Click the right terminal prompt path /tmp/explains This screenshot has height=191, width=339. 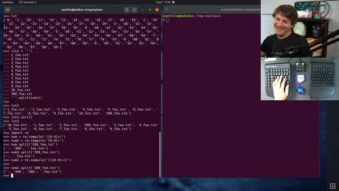coord(208,16)
